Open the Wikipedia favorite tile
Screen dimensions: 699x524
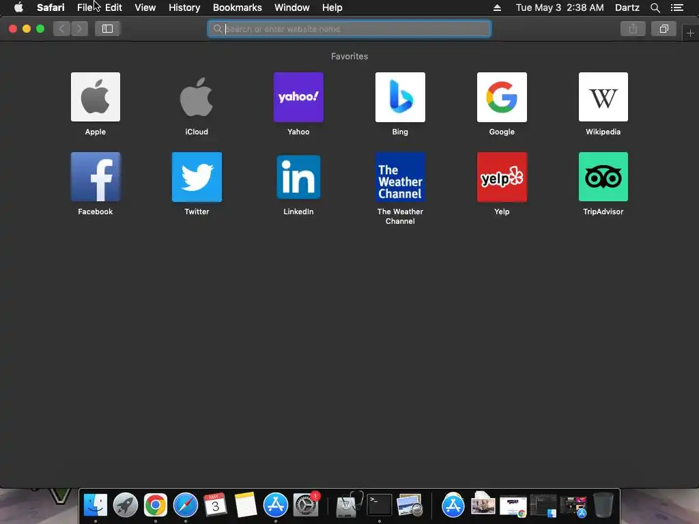603,97
